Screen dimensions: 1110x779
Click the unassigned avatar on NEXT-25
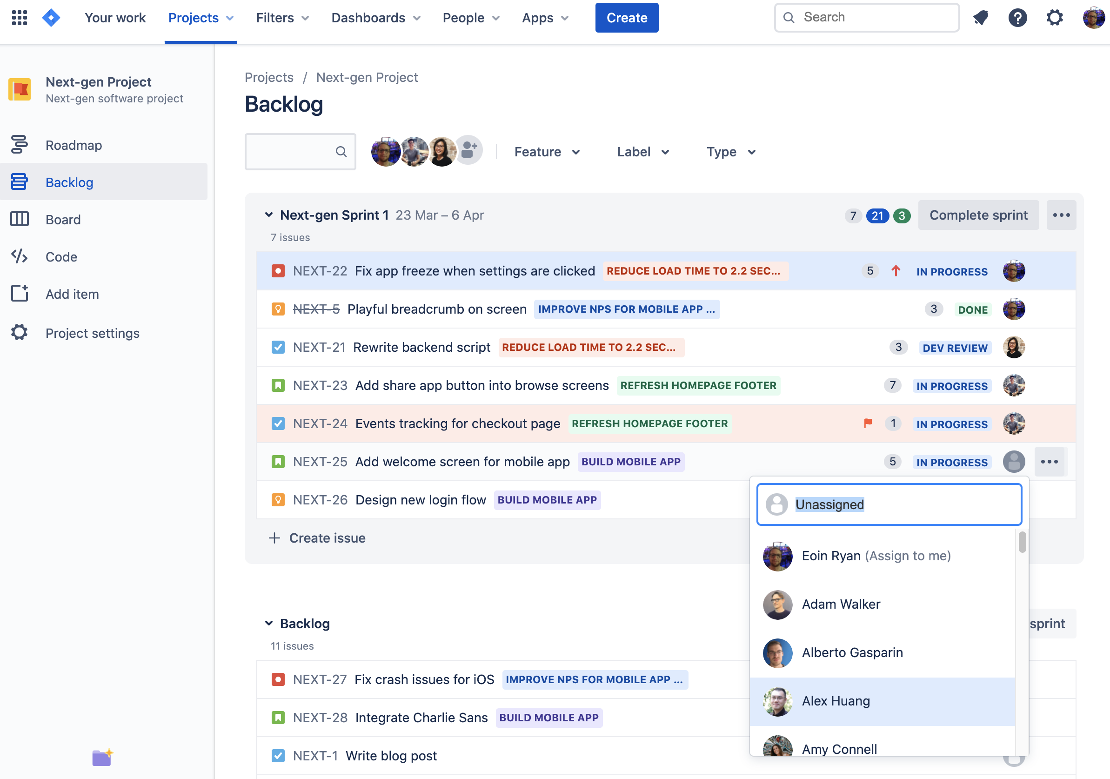1013,462
